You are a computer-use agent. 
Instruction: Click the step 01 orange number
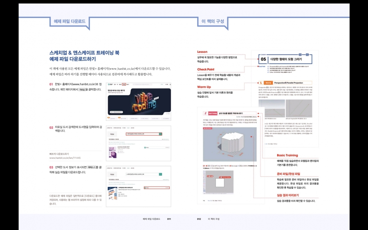(52, 84)
